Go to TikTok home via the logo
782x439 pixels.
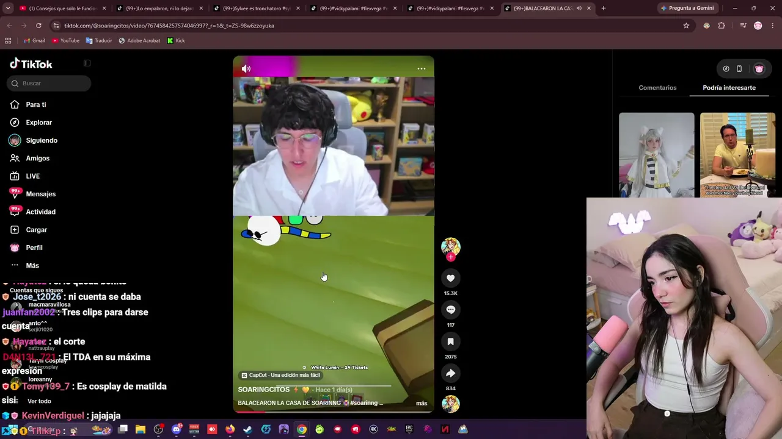pos(31,64)
